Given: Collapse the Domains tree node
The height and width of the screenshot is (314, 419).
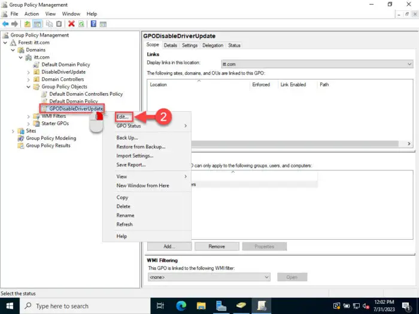Looking at the screenshot, I should [13, 50].
